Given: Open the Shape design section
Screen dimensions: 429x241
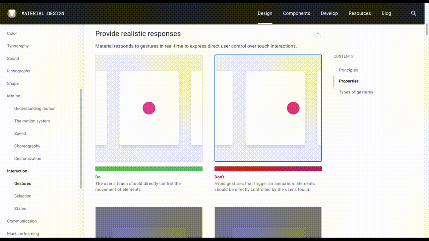Looking at the screenshot, I should click(13, 83).
